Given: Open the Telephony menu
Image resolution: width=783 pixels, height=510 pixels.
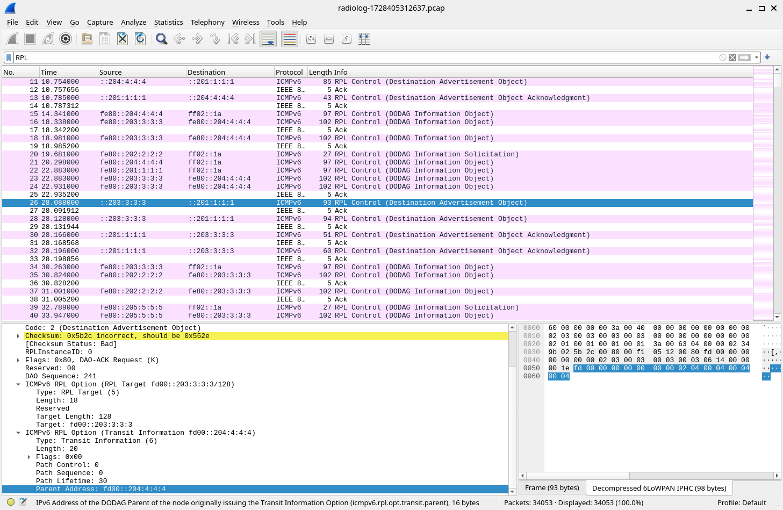Looking at the screenshot, I should [207, 22].
